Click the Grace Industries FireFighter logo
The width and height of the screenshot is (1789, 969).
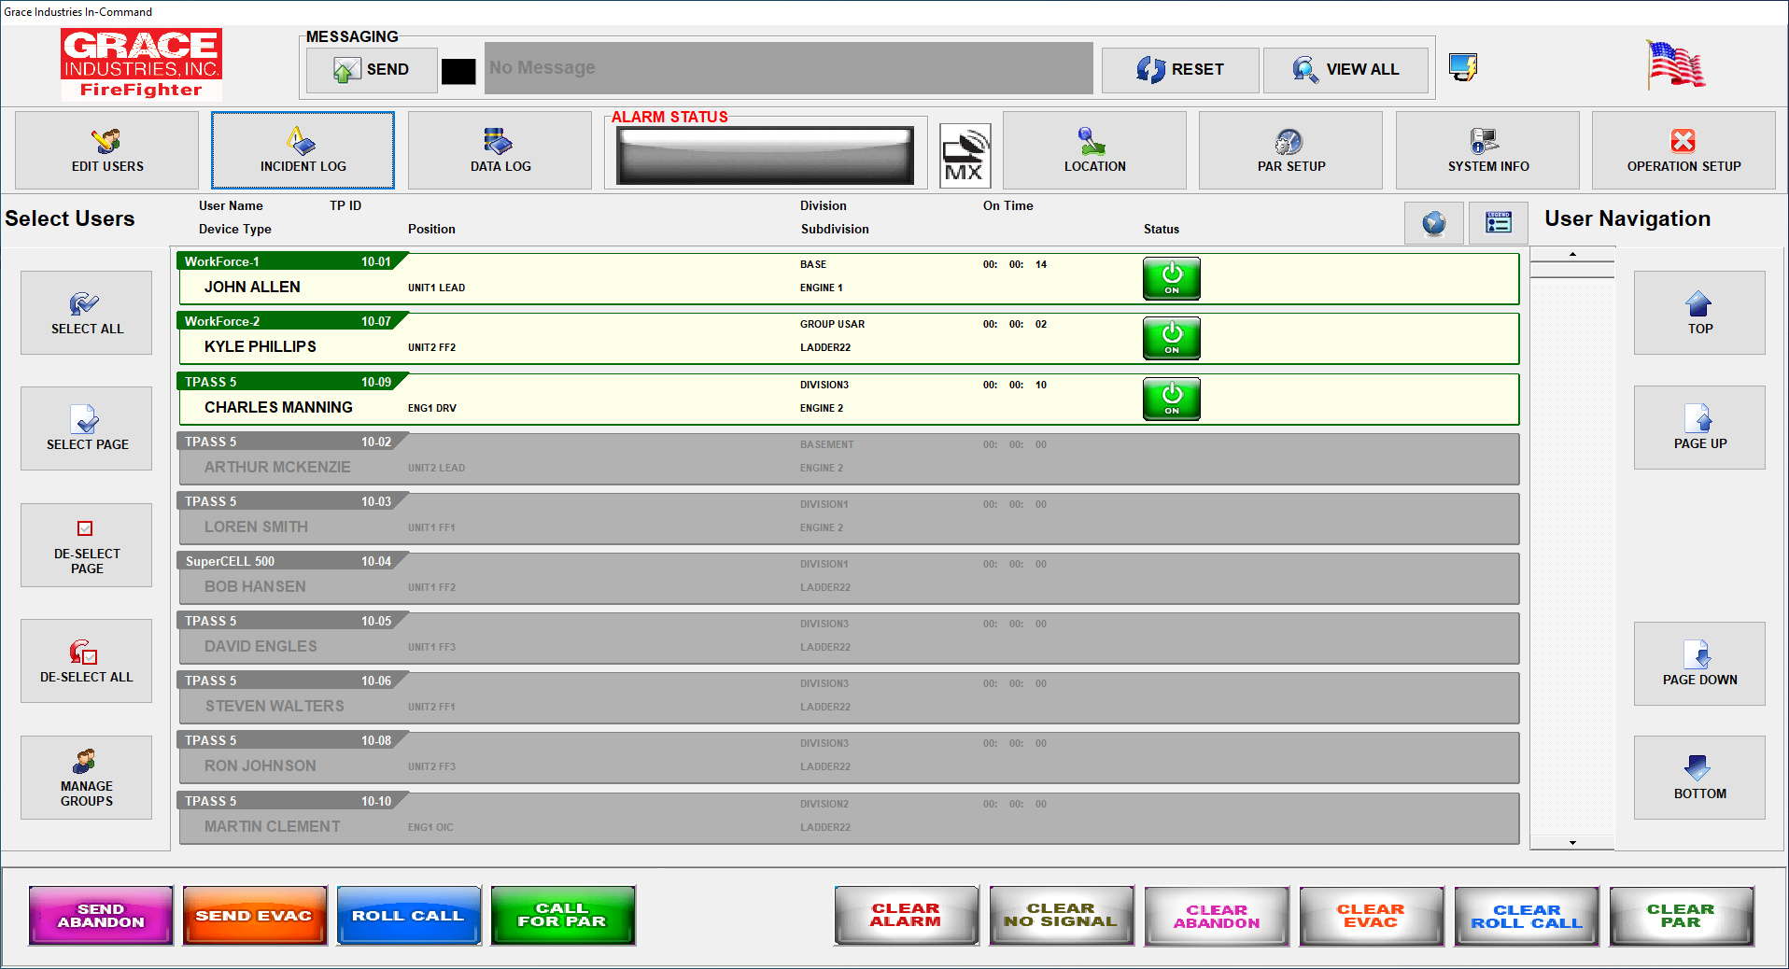(x=141, y=63)
